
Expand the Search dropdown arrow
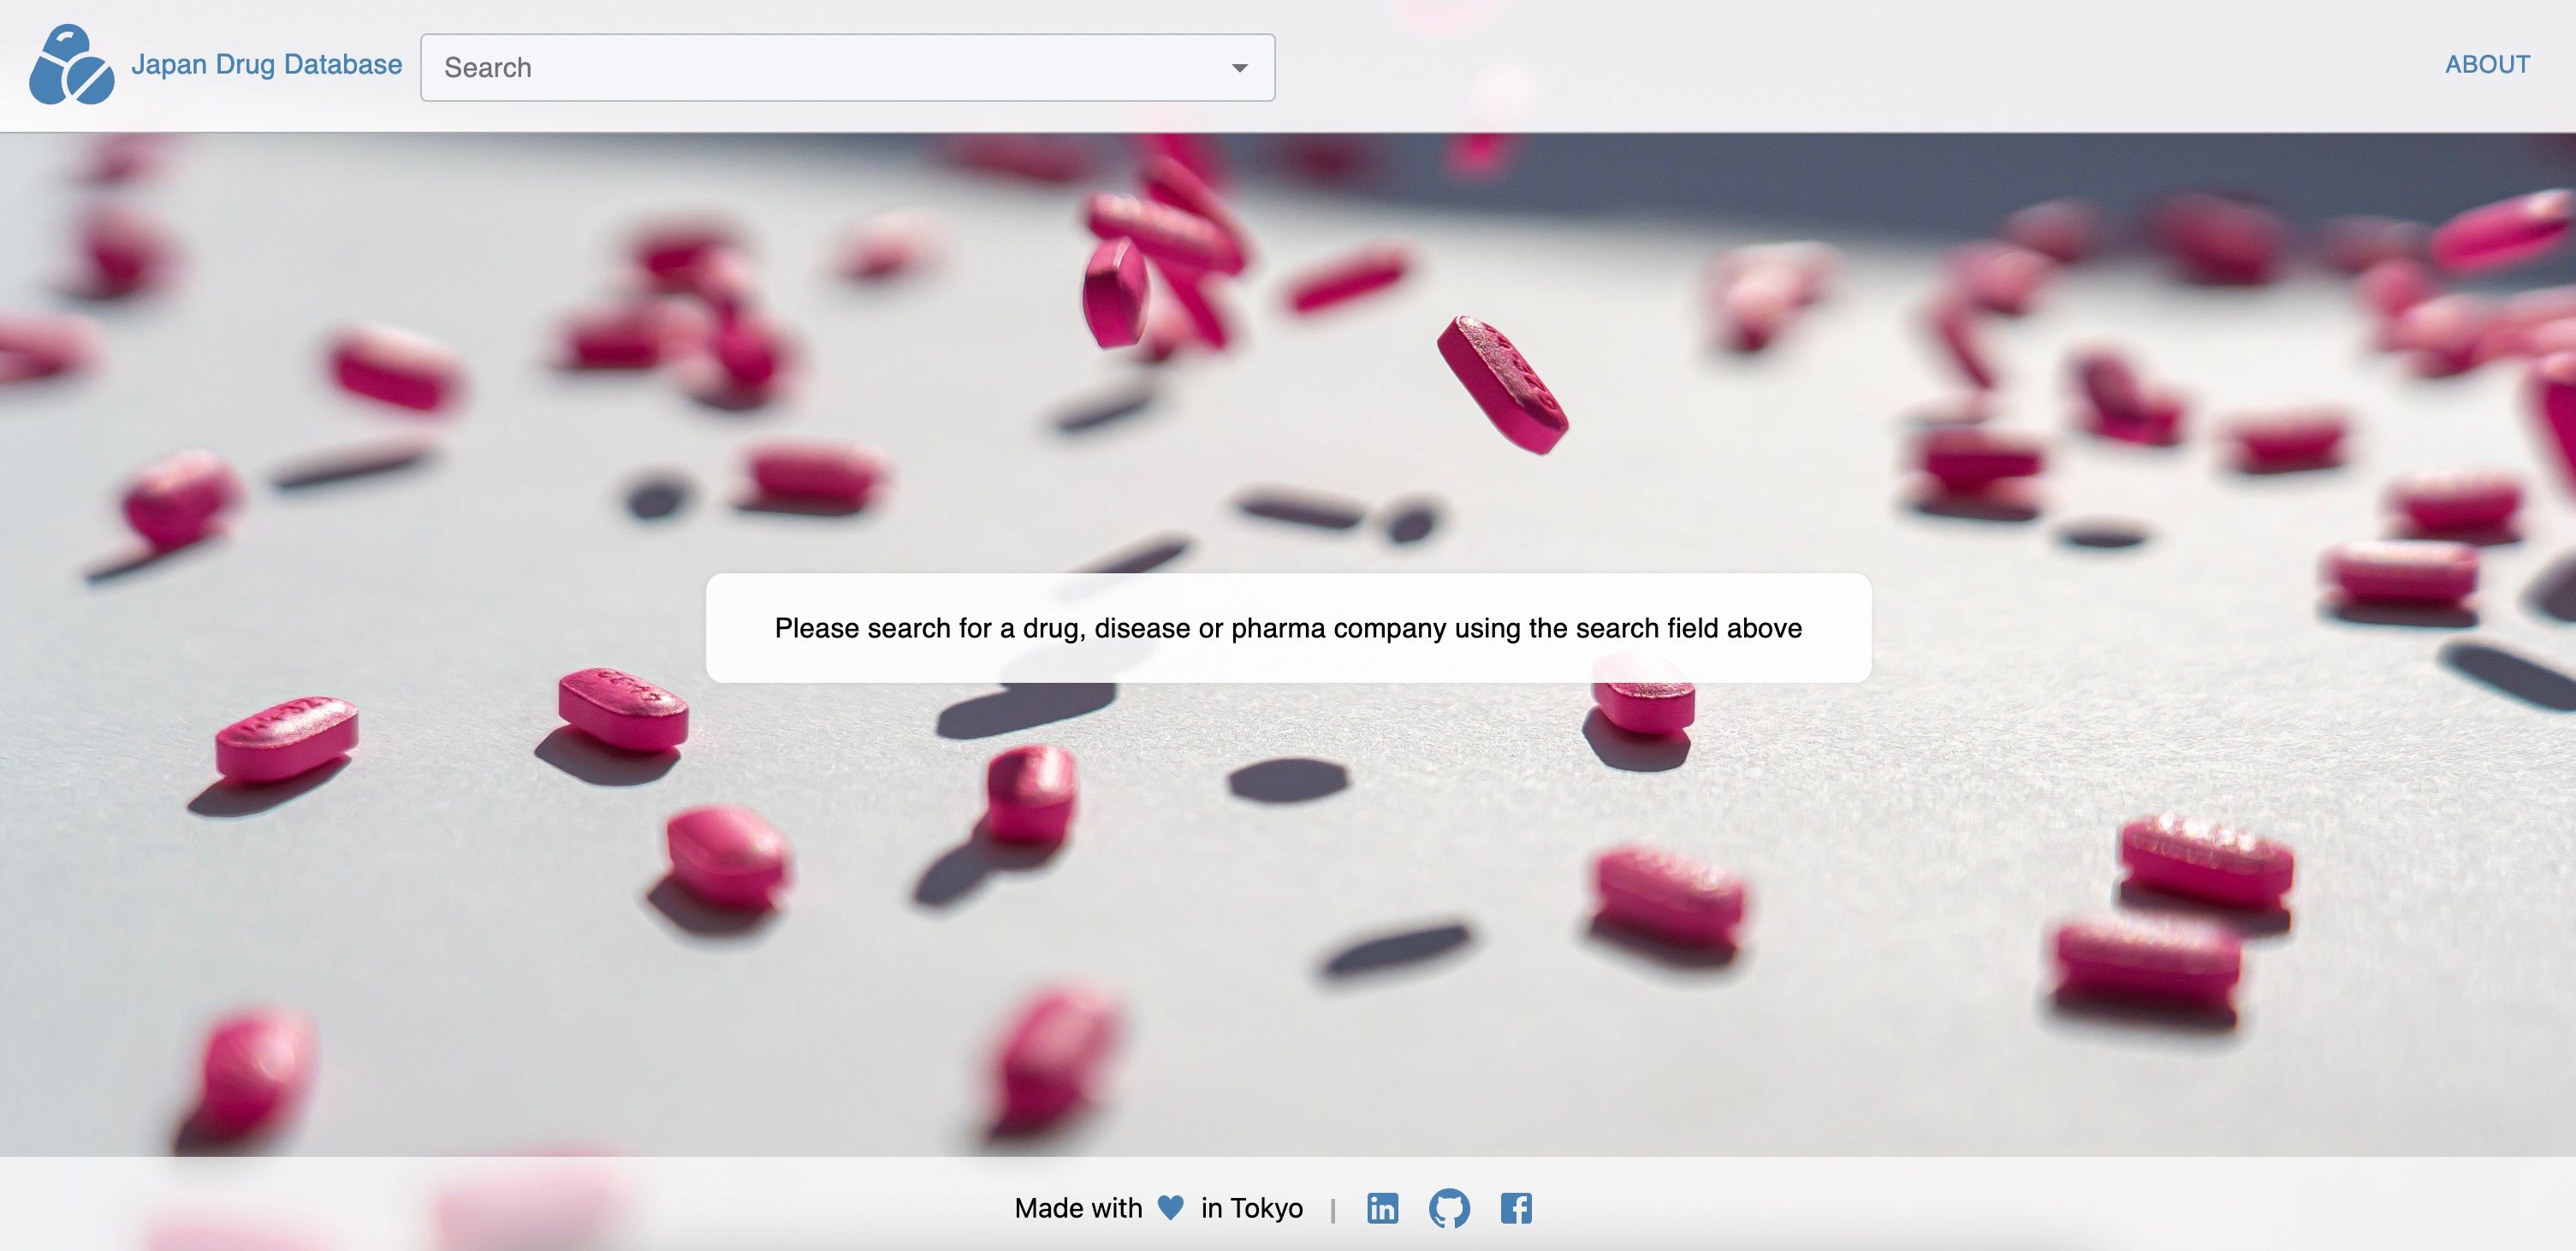pos(1239,68)
